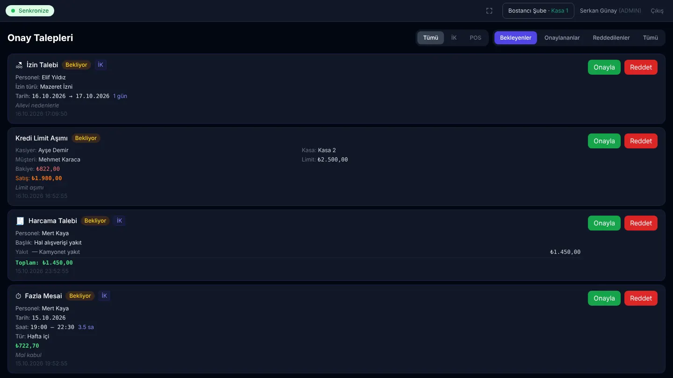Select the Tümü category filter next to İK
This screenshot has height=378, width=673.
(430, 38)
